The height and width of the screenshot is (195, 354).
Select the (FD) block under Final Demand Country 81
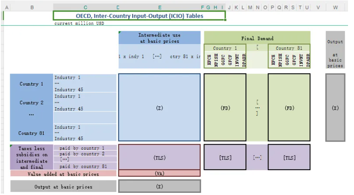point(289,107)
